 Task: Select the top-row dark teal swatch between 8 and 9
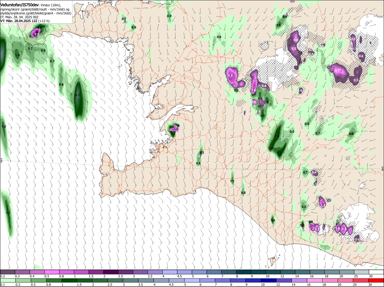coord(244,272)
